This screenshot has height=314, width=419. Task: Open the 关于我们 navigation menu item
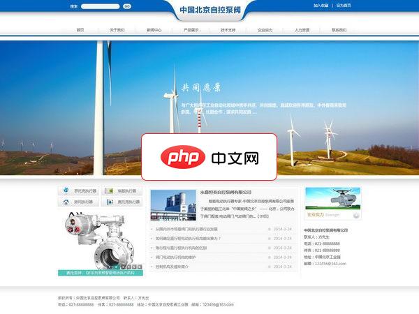click(x=117, y=30)
